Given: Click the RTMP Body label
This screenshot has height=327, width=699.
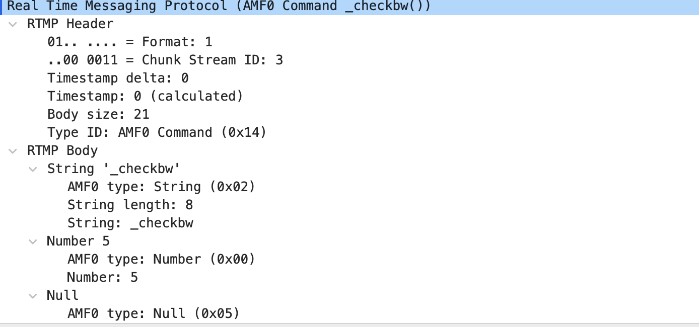Looking at the screenshot, I should tap(62, 151).
